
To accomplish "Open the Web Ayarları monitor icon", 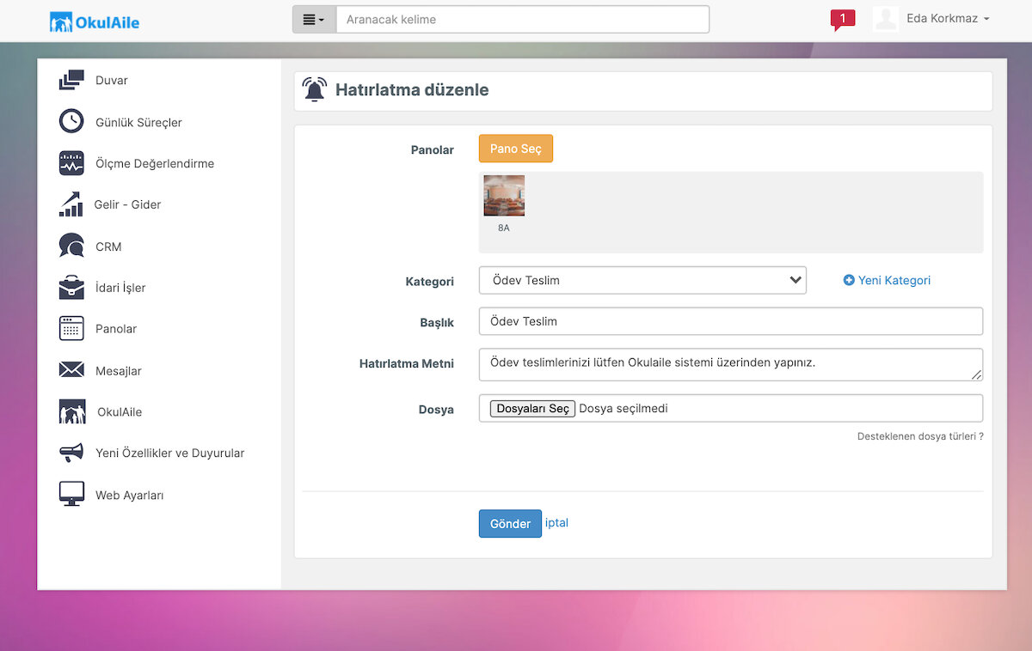I will coord(71,494).
